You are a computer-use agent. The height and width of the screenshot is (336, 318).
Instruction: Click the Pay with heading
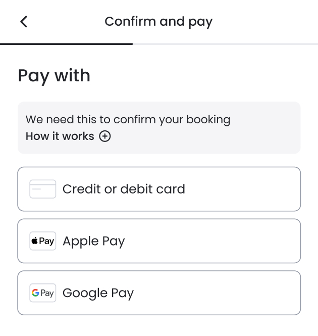coord(54,76)
